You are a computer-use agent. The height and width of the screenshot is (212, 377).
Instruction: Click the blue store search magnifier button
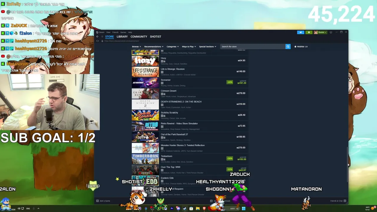click(288, 47)
